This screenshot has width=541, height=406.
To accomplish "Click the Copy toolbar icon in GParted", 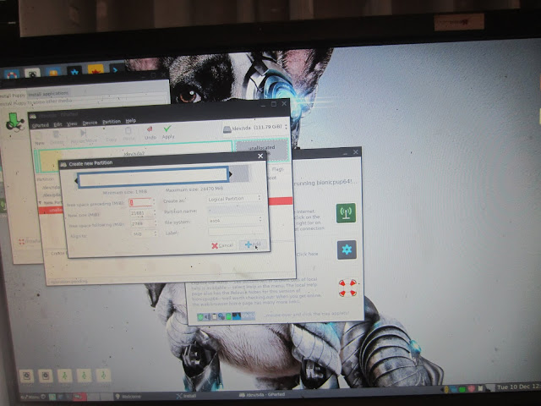I will [x=111, y=133].
